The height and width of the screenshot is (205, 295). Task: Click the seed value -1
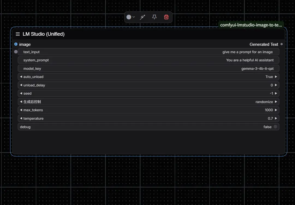click(271, 94)
